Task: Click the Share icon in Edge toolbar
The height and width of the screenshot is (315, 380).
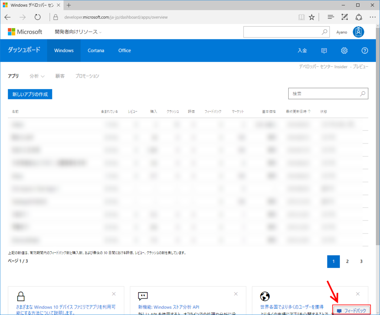Action: coord(359,17)
